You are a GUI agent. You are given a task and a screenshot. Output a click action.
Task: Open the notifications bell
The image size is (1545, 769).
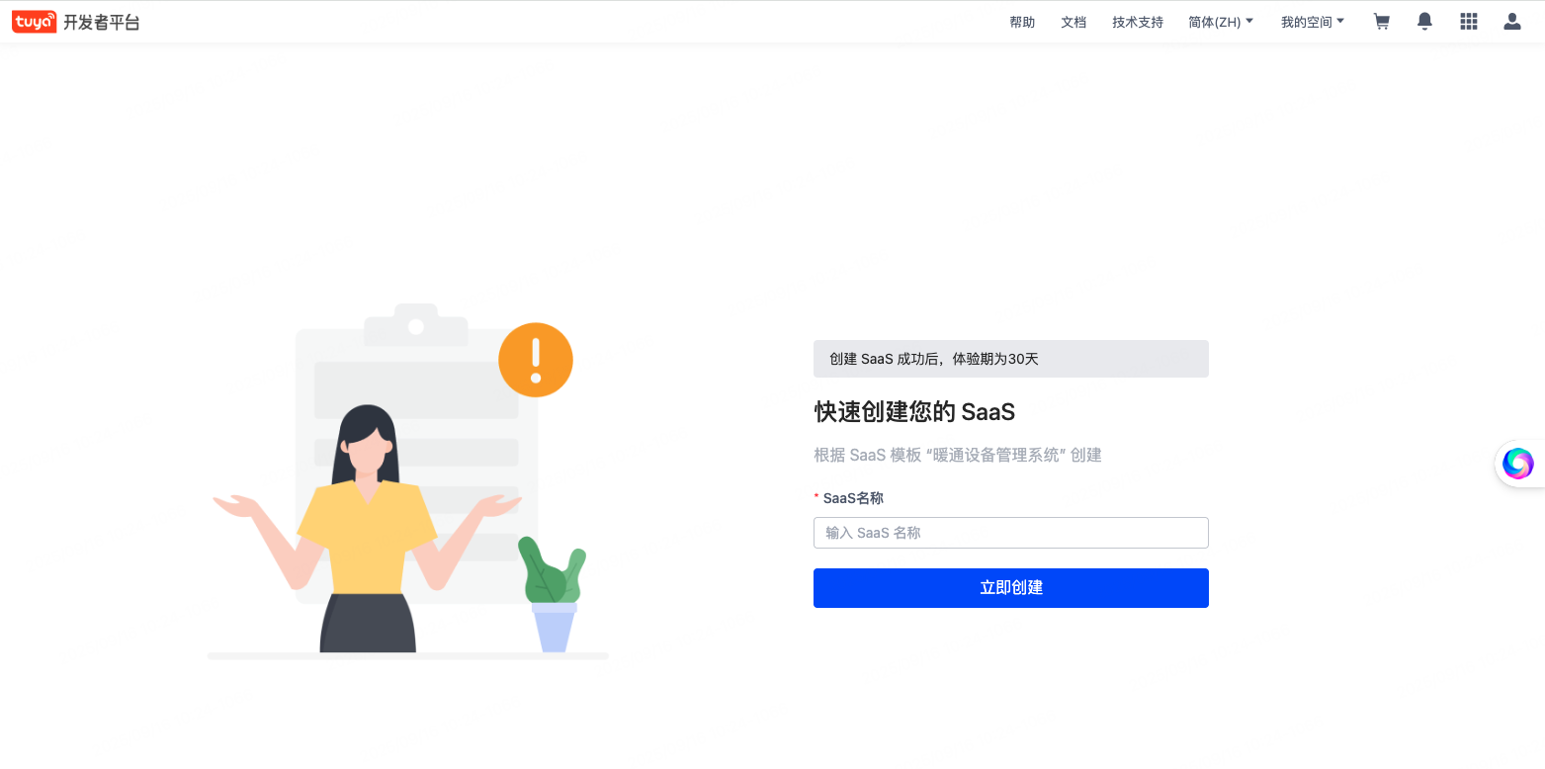click(1424, 22)
